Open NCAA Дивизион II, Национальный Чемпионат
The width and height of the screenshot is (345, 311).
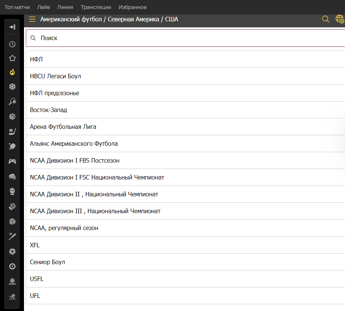pos(185,194)
